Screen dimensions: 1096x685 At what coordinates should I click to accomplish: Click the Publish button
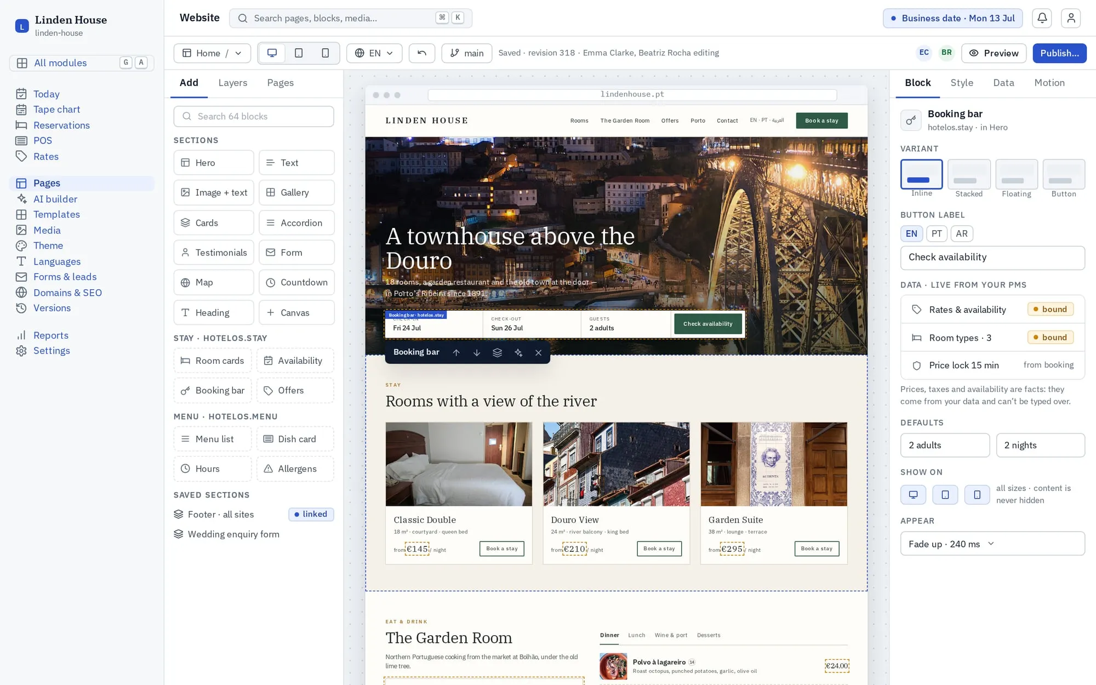coord(1059,53)
